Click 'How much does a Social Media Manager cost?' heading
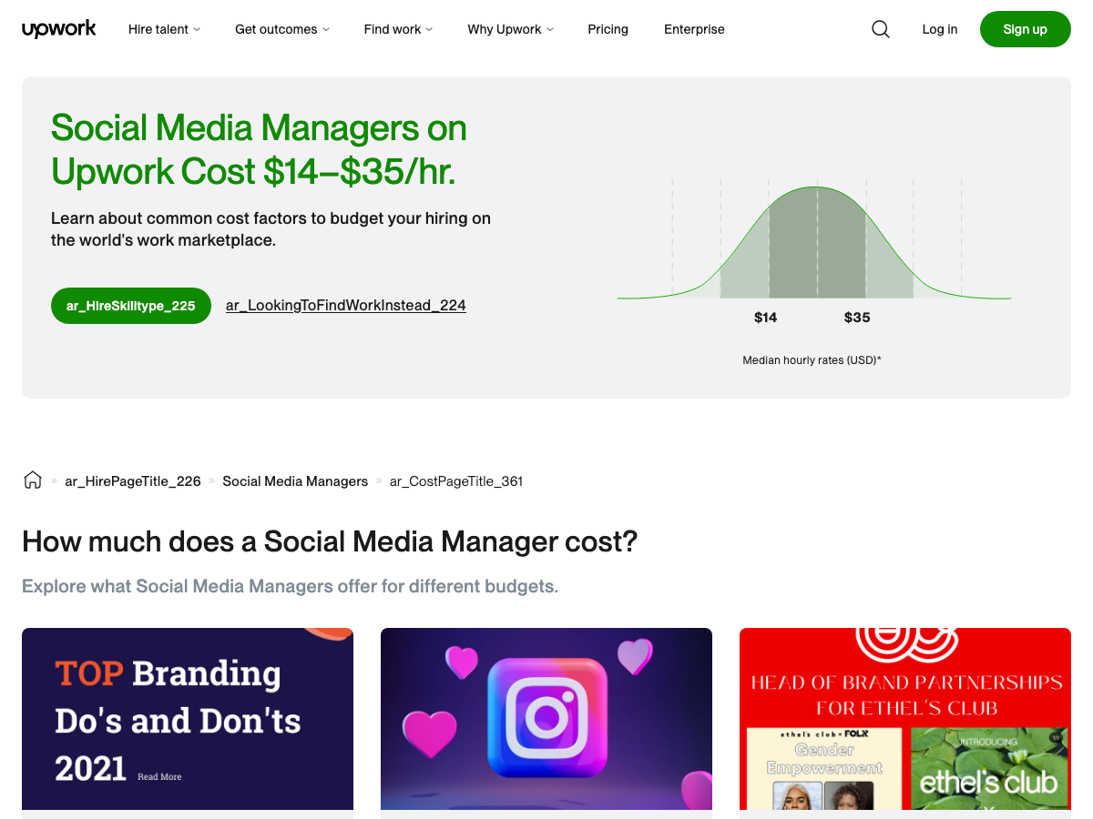The width and height of the screenshot is (1093, 819). (x=330, y=541)
